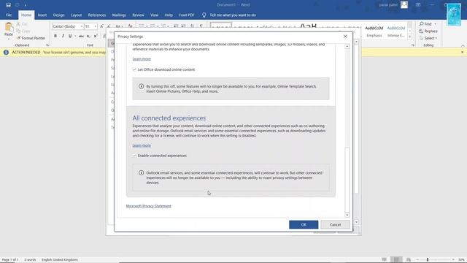Switch to Print Layout view in status bar
Screen dimensions: 467x263
(396, 260)
